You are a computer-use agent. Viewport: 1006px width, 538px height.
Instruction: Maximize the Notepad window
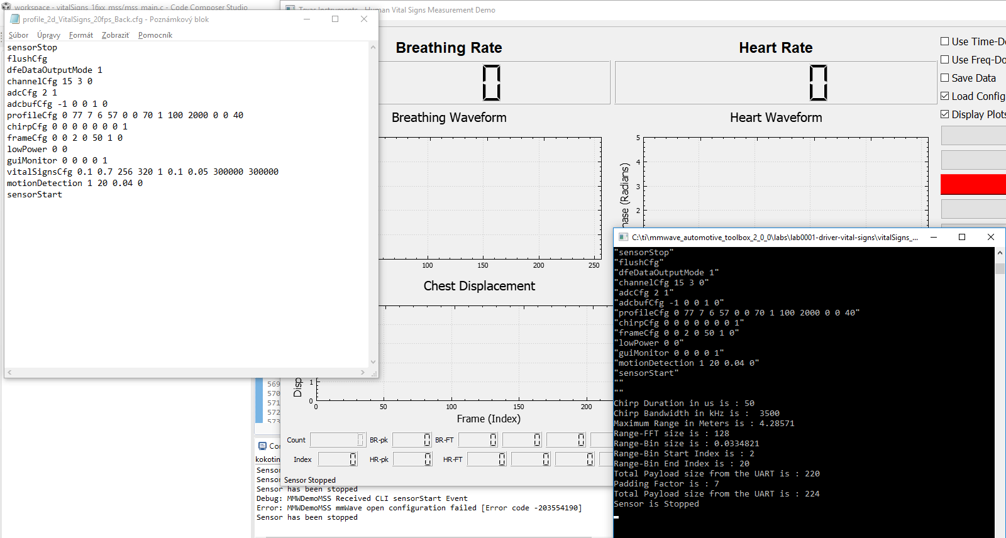tap(335, 19)
